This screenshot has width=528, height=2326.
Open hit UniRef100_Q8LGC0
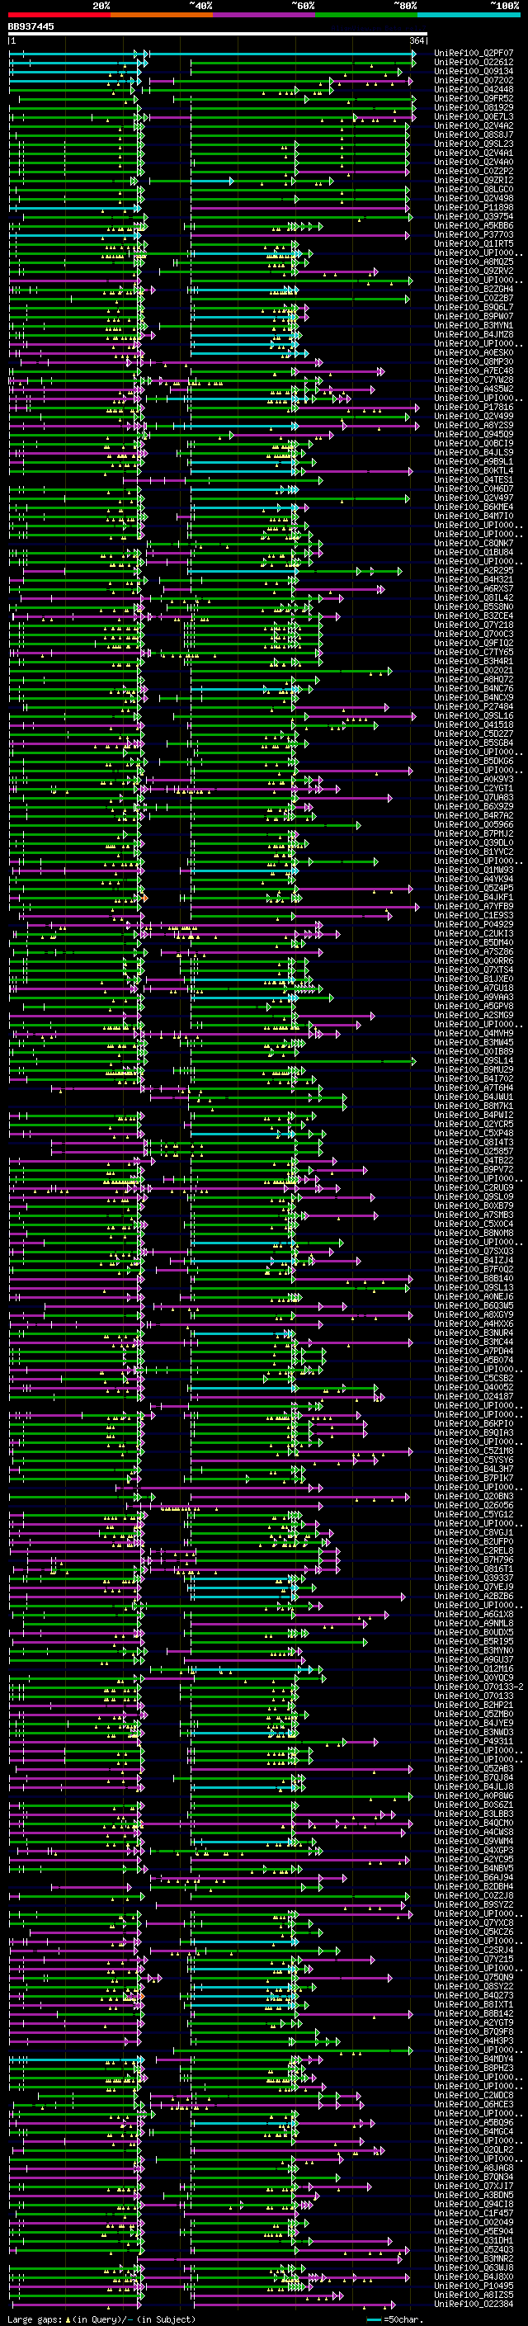click(474, 190)
